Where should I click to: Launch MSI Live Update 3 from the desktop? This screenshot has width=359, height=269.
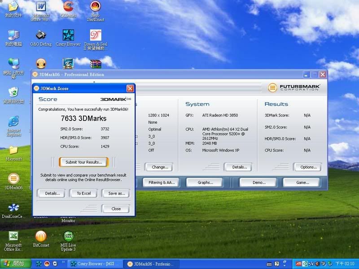tap(68, 236)
